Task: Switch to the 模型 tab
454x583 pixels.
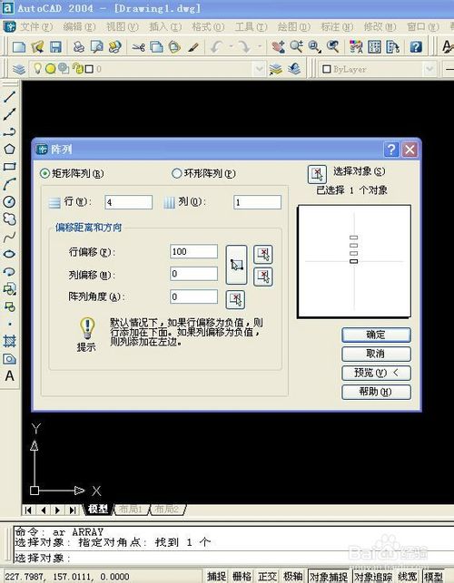Action: click(x=98, y=509)
